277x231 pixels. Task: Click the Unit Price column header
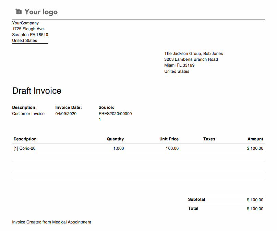[169, 139]
